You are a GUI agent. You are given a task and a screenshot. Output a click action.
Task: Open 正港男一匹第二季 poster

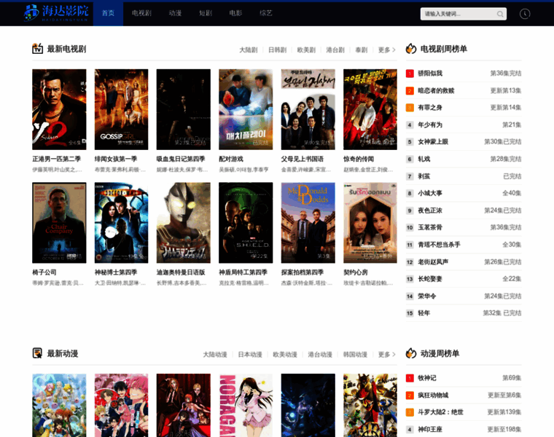click(x=59, y=109)
